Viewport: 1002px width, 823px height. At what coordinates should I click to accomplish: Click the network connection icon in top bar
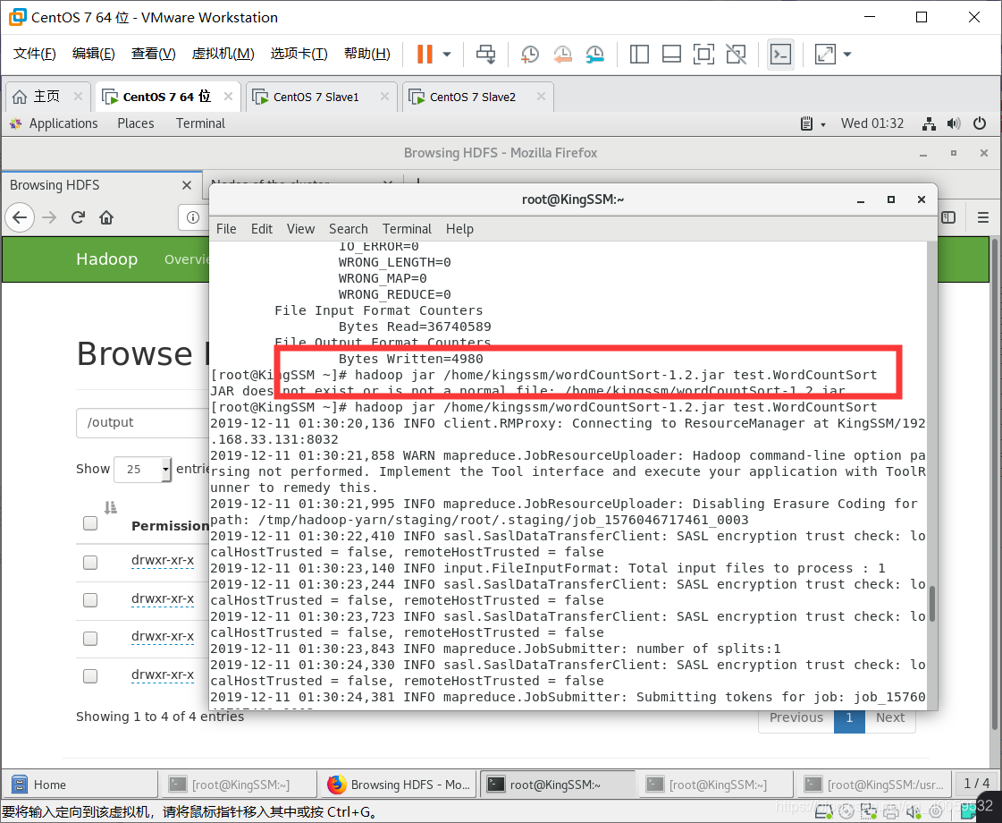929,124
